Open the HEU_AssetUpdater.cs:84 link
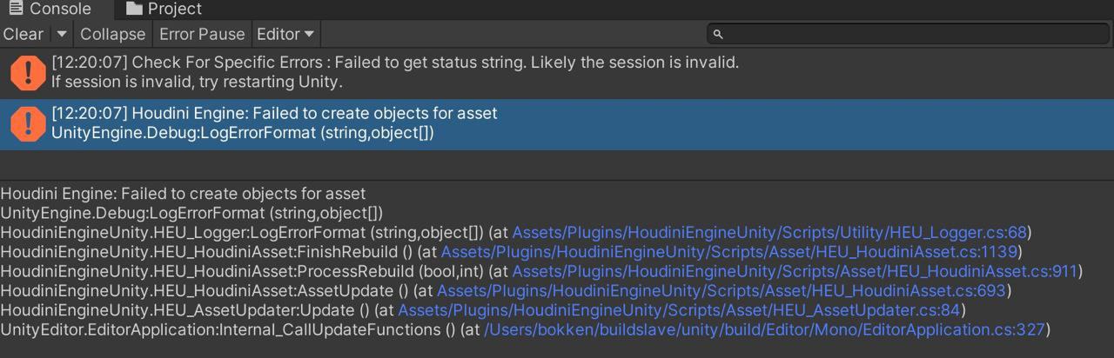The image size is (1114, 358). [x=681, y=310]
